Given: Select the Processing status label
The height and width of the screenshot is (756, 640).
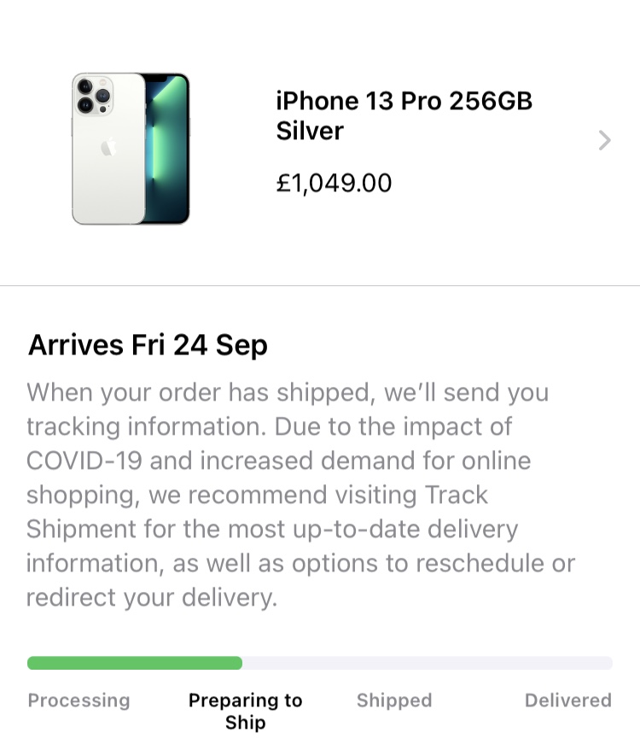Looking at the screenshot, I should [79, 700].
